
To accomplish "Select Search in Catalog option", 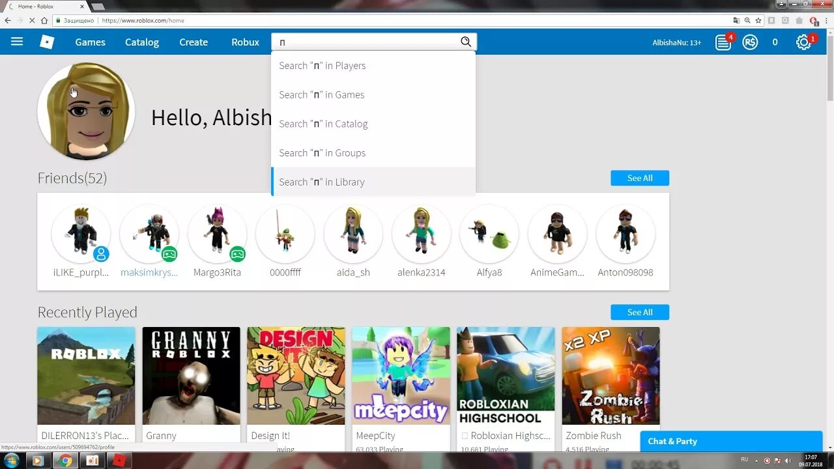I will click(373, 124).
